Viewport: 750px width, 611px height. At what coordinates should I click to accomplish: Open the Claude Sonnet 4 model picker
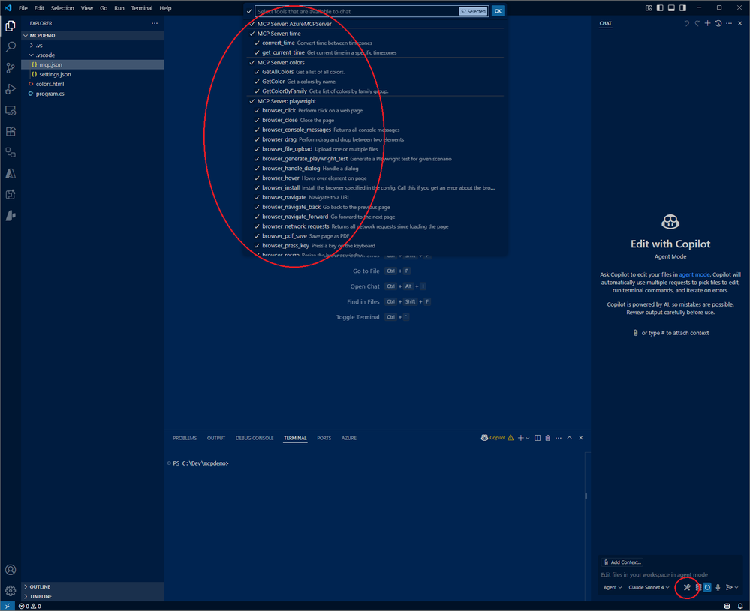click(x=649, y=587)
